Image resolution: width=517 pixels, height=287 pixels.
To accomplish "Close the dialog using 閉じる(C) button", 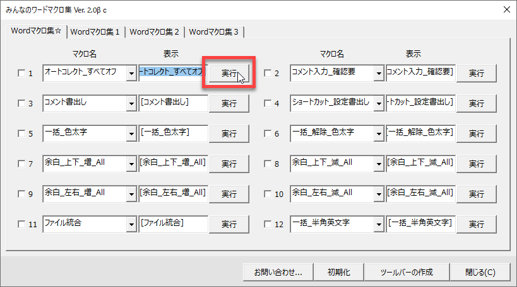I will coord(480,273).
